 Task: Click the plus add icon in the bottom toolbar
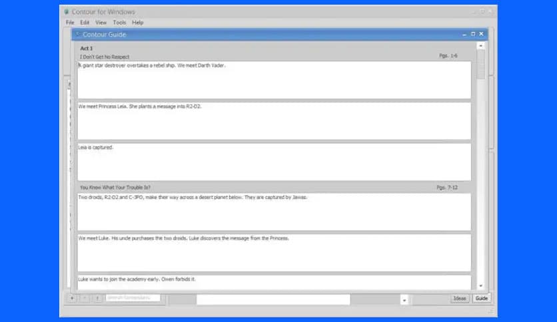(x=72, y=298)
